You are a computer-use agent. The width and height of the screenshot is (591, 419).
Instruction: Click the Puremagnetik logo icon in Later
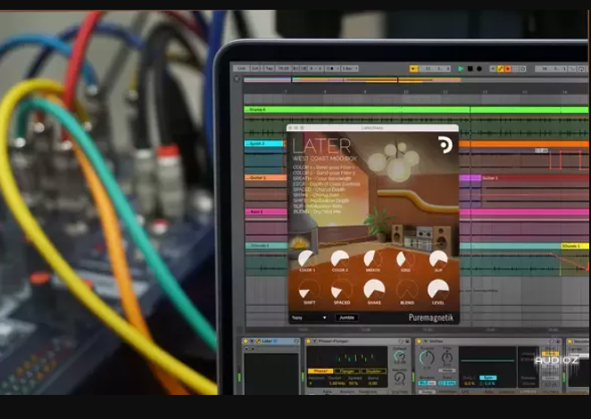click(x=445, y=145)
